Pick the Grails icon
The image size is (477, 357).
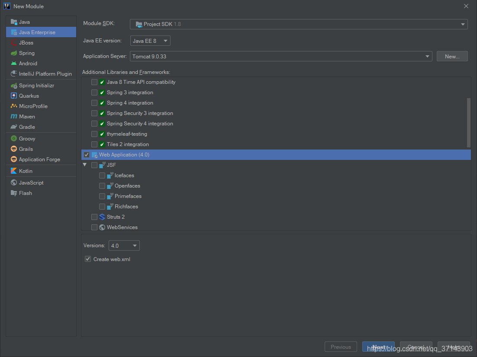(14, 149)
